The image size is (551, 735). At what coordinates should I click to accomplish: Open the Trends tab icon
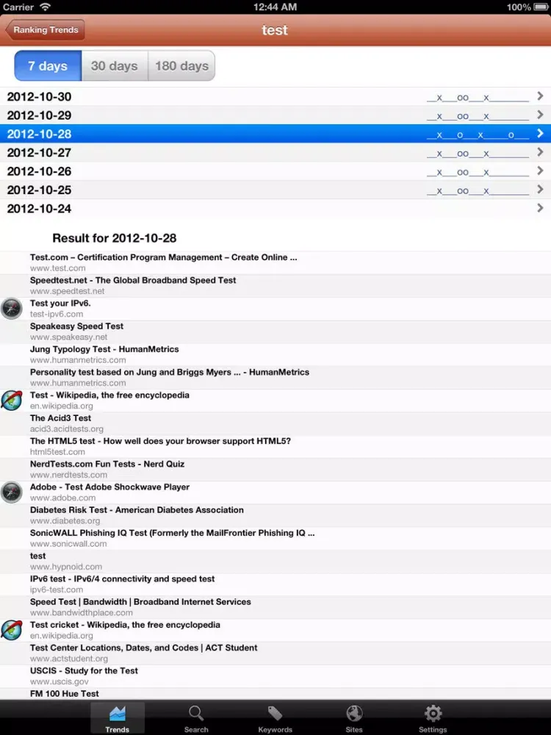[x=117, y=714]
